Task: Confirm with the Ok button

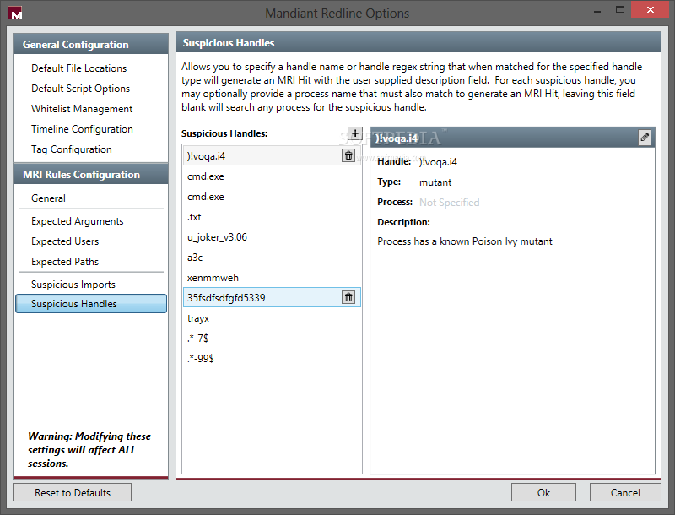Action: pyautogui.click(x=543, y=492)
